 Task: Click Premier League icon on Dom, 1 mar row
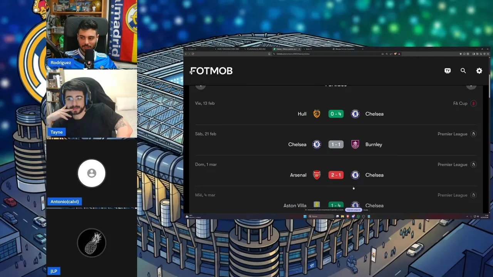(x=473, y=165)
